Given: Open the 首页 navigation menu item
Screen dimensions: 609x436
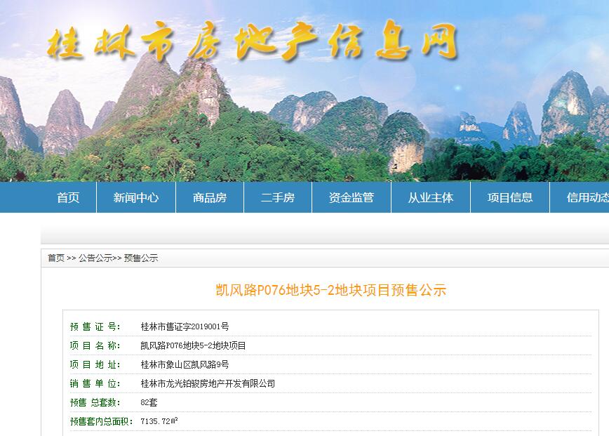Looking at the screenshot, I should click(x=68, y=198).
